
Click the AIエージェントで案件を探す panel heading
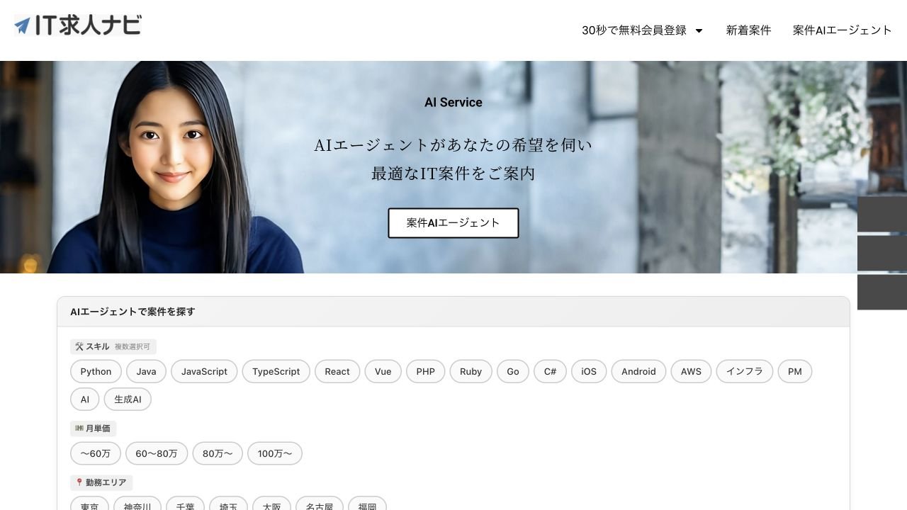coord(133,312)
